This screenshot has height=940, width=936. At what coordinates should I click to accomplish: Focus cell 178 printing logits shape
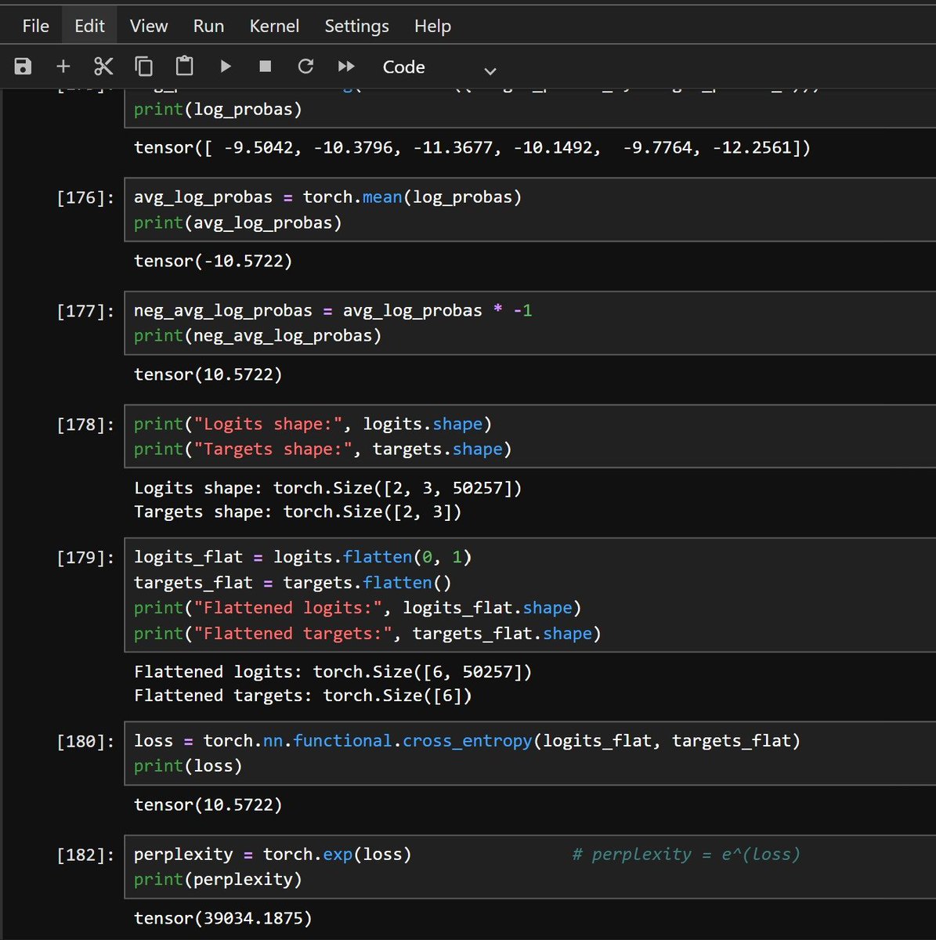point(530,436)
